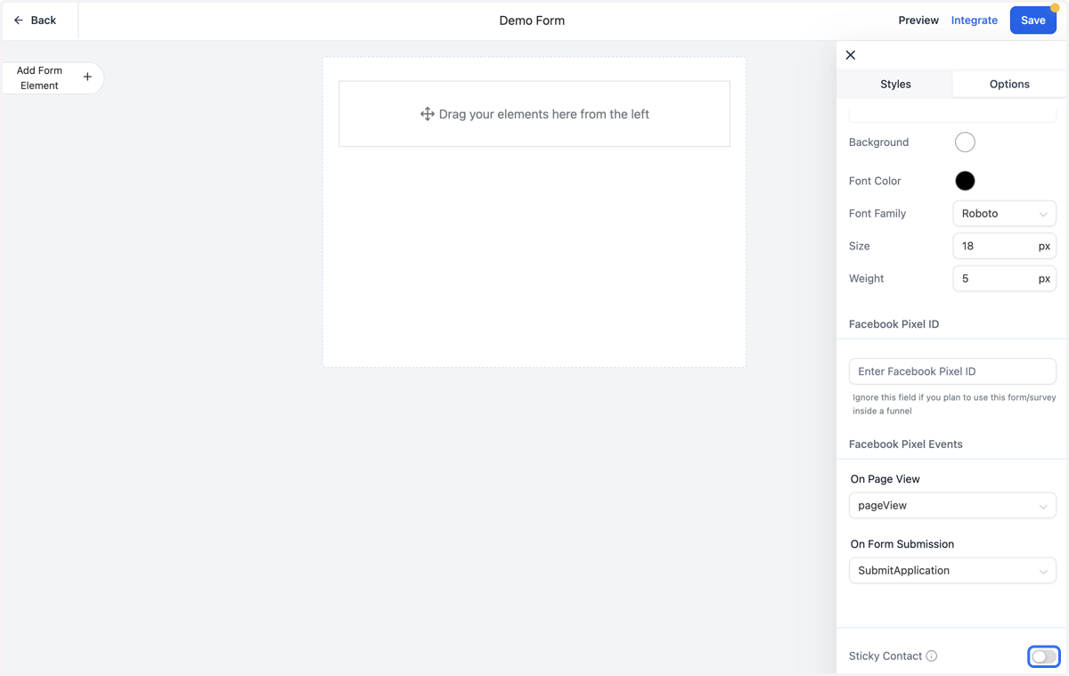Focus the Enter Facebook Pixel ID field

pyautogui.click(x=952, y=371)
